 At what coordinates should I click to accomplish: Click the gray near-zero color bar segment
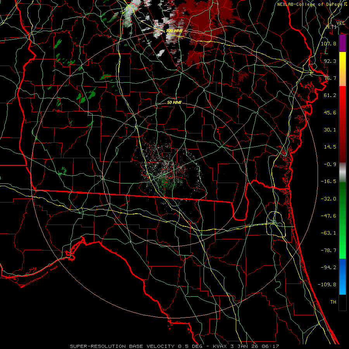click(342, 173)
